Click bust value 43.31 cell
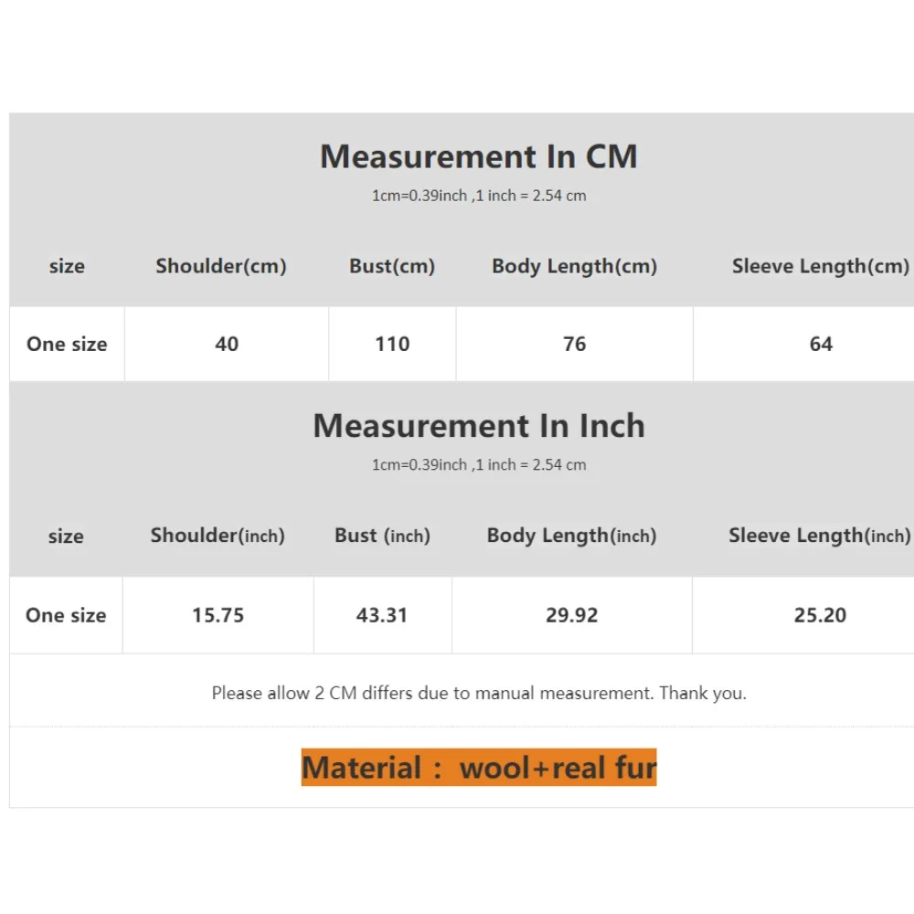Viewport: 914px width, 914px height. coord(382,615)
